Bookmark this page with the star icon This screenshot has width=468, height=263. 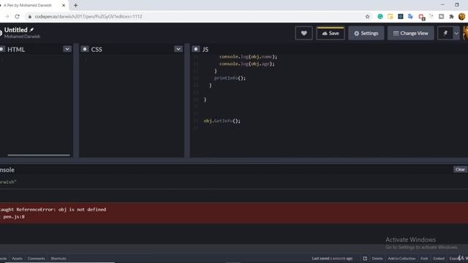click(367, 16)
